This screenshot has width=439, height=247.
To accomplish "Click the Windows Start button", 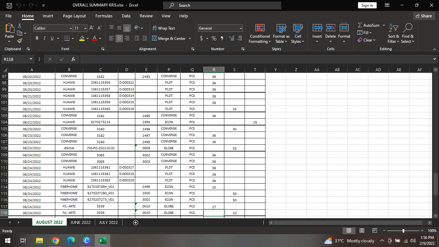I will 8,241.
